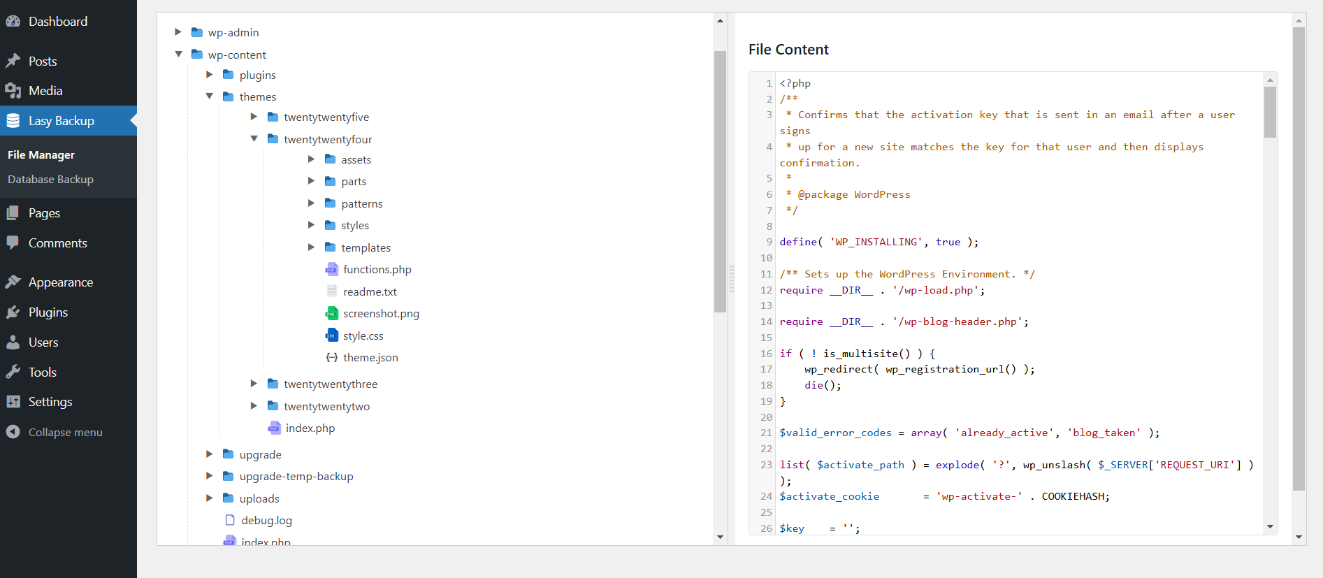This screenshot has height=578, width=1323.
Task: Click the templates folder icon
Action: coord(331,247)
